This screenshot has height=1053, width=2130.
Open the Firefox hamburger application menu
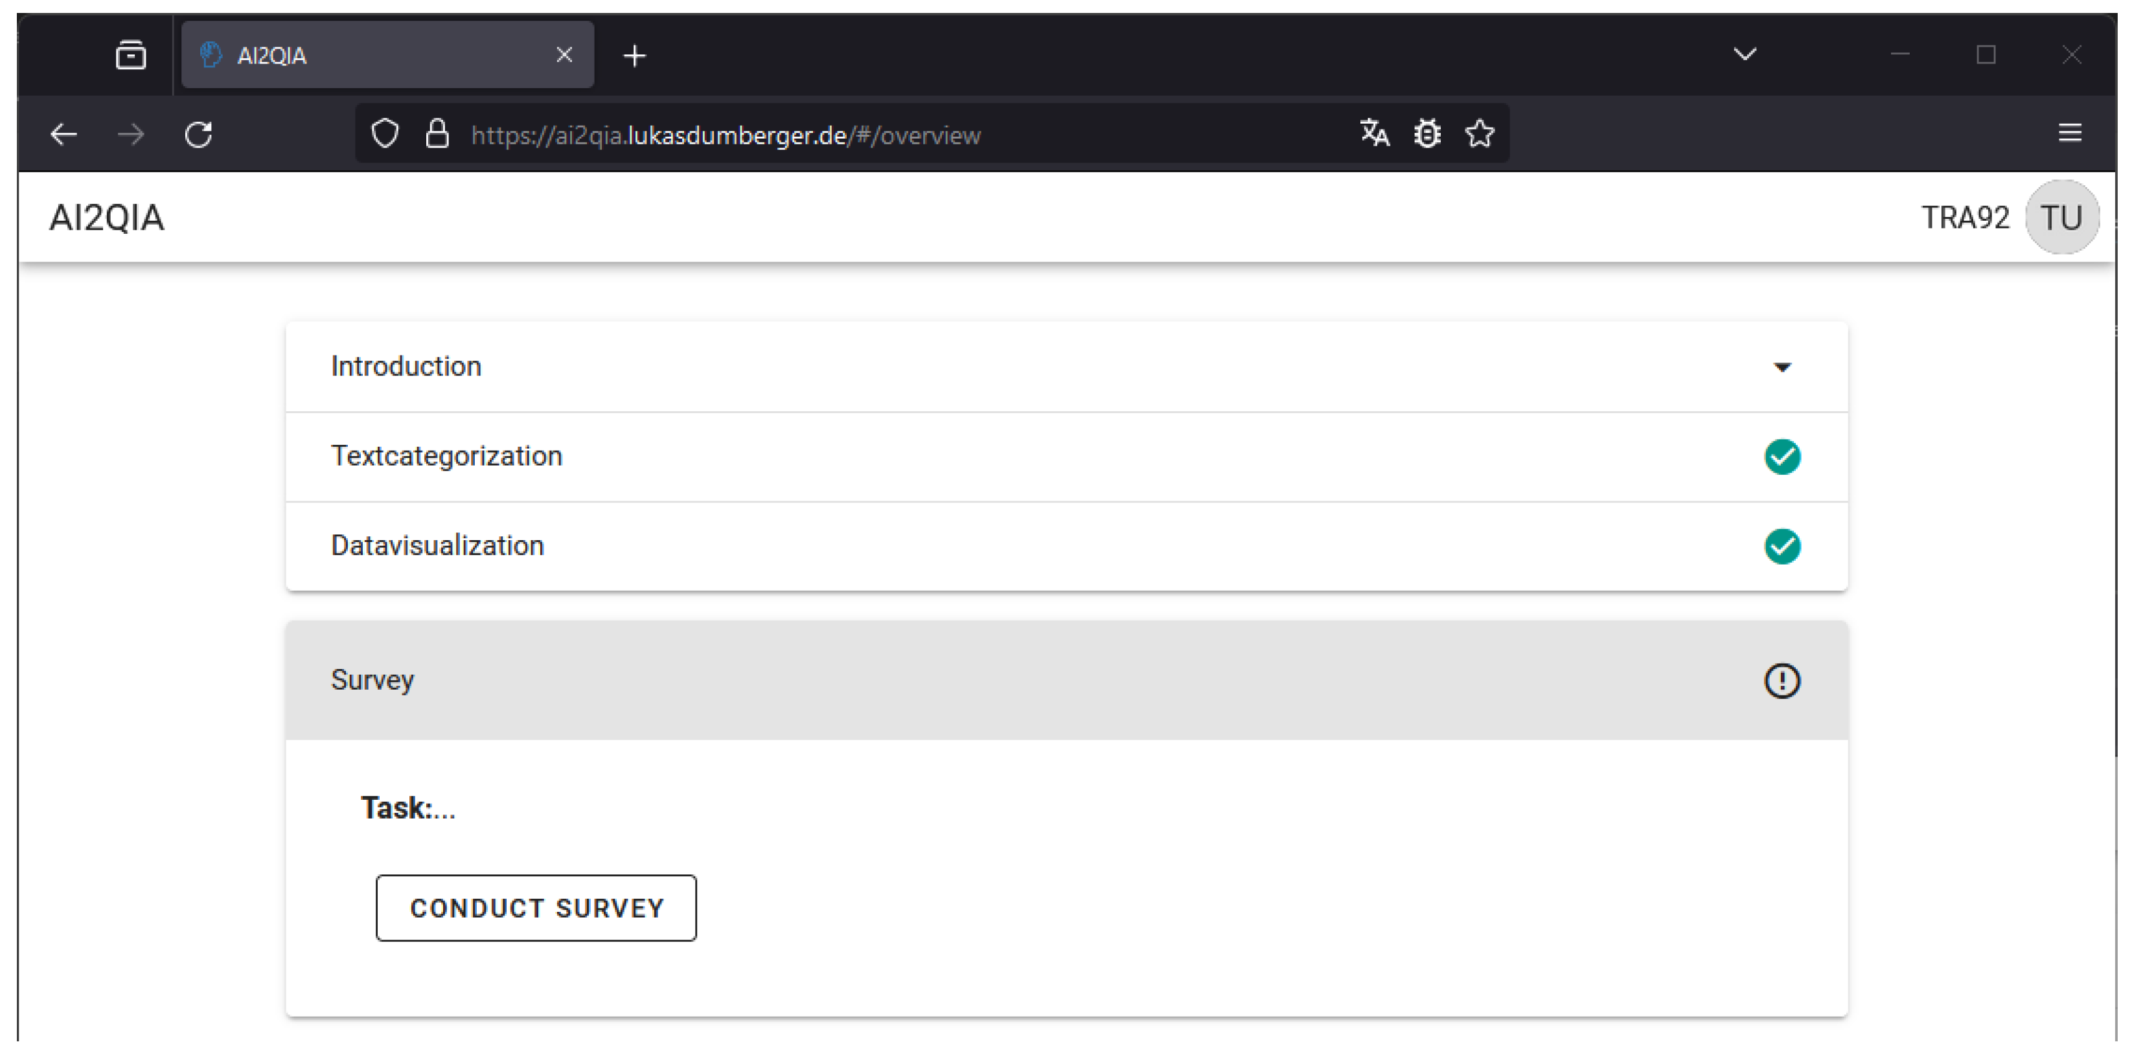tap(2070, 133)
